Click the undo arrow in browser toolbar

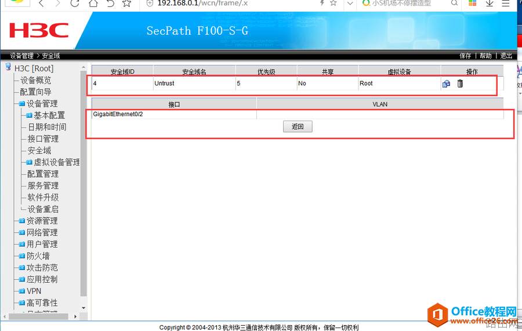[110, 3]
